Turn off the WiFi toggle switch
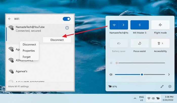The image size is (177, 103). pyautogui.click(x=67, y=19)
